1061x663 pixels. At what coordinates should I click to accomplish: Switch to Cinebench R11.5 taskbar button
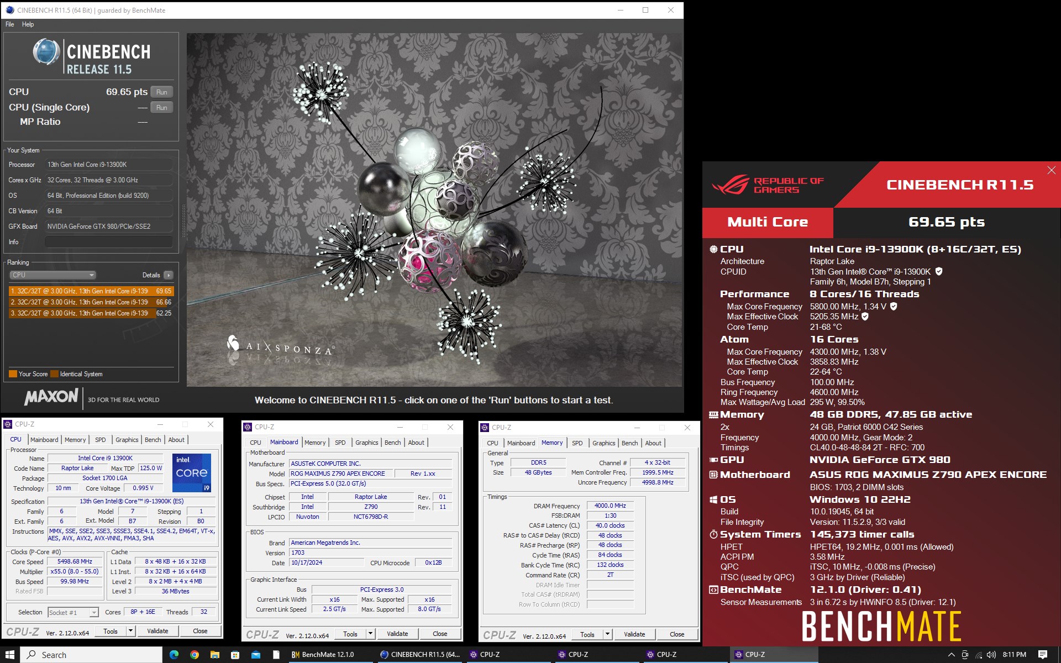(420, 655)
